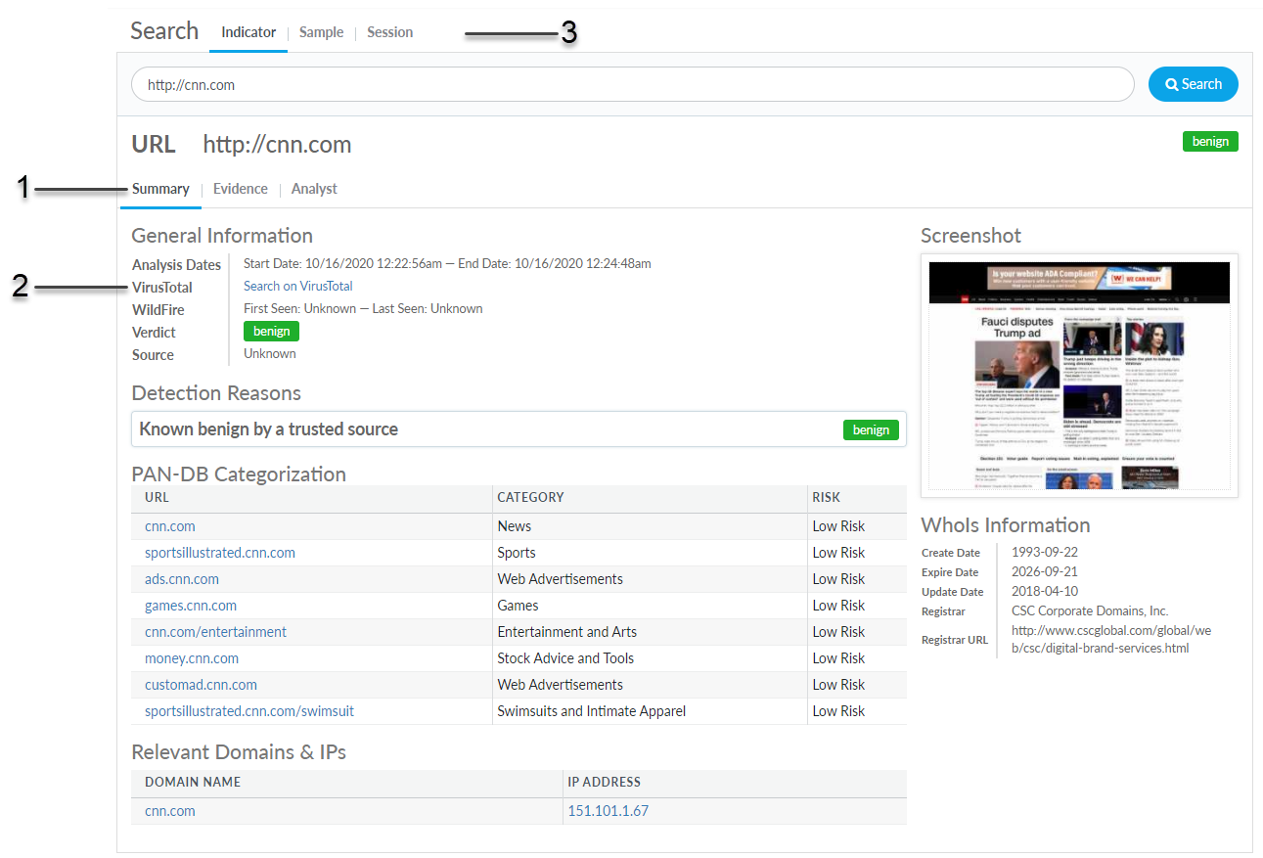Click sportsillustrated.cnn.com URL link

pos(220,553)
